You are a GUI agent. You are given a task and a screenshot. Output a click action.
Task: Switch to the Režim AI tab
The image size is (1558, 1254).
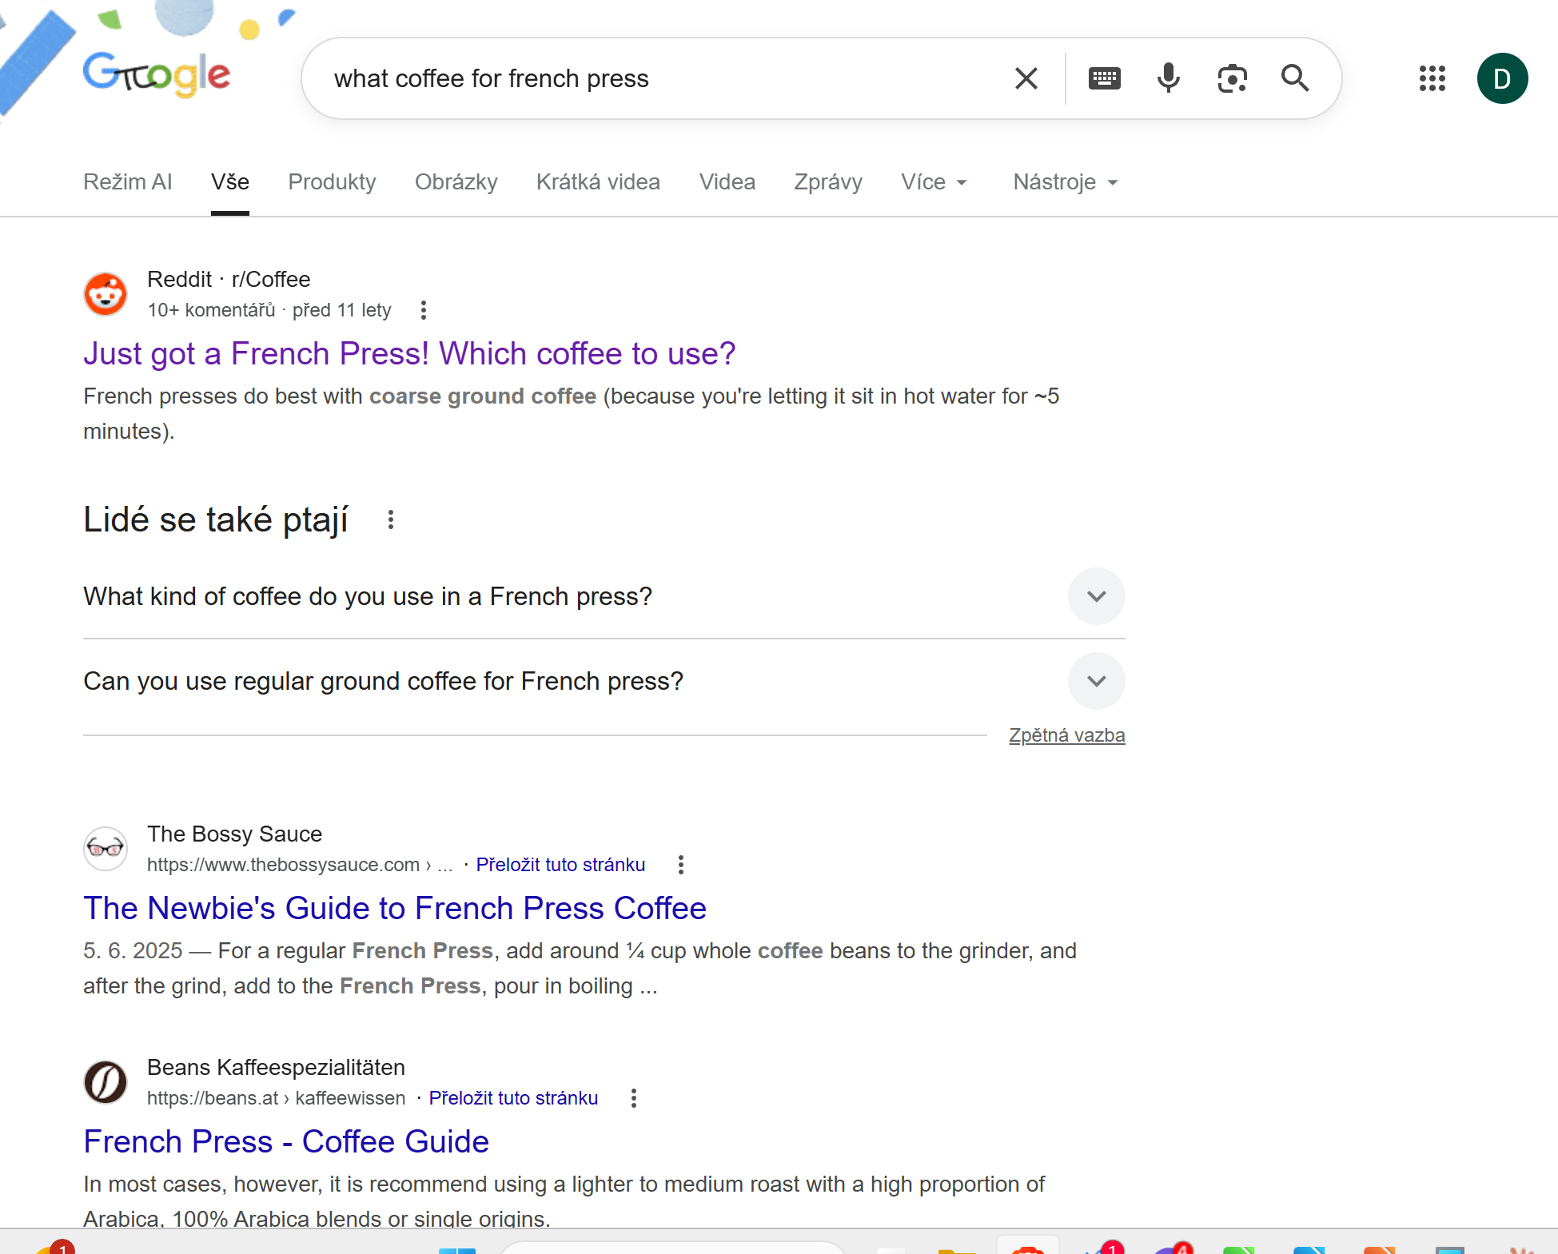coord(128,182)
